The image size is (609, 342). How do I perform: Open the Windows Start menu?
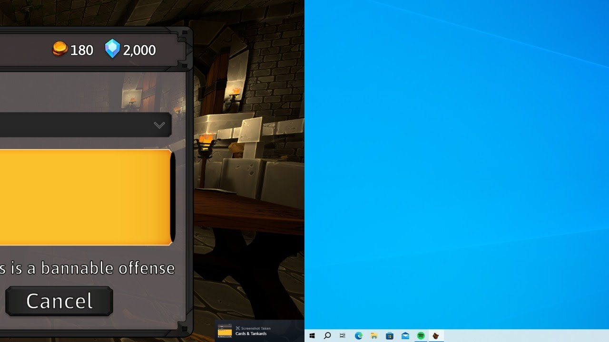pos(312,336)
